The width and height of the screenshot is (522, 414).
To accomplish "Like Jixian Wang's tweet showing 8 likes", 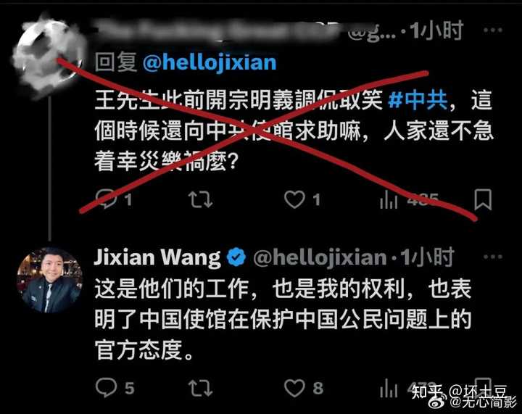I will point(294,388).
